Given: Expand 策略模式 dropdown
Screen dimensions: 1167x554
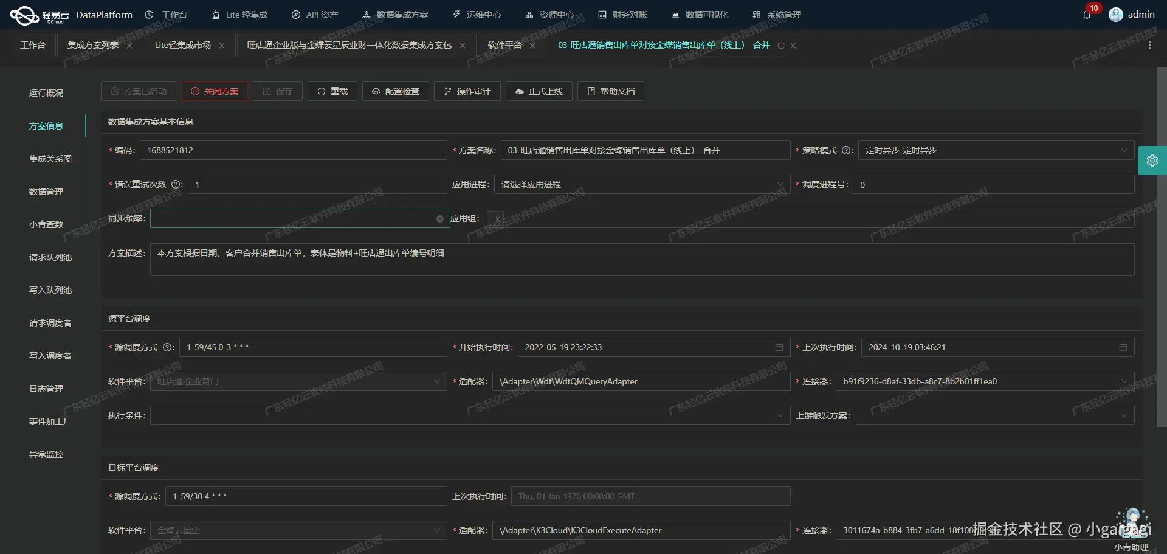Looking at the screenshot, I should (996, 150).
